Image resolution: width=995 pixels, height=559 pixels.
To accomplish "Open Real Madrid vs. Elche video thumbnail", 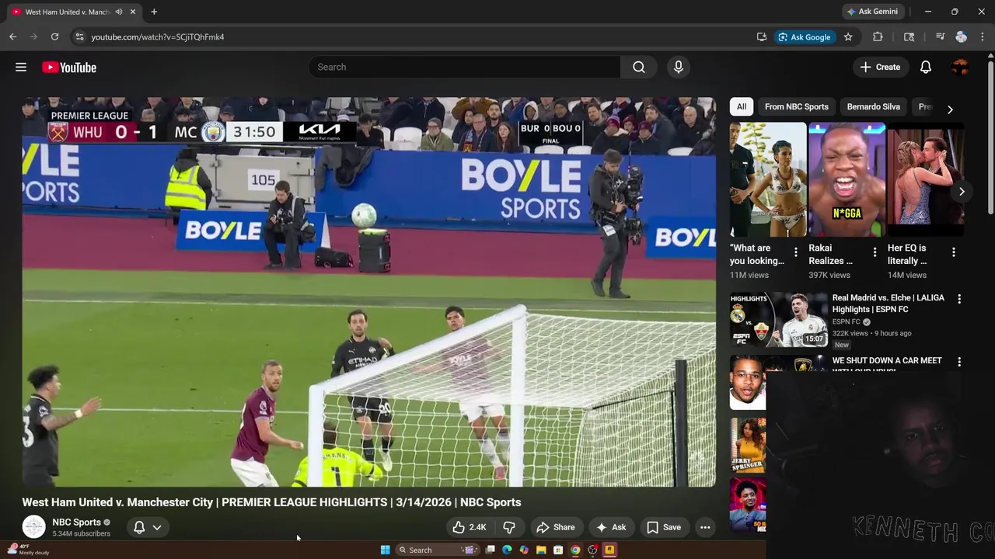I will point(779,319).
